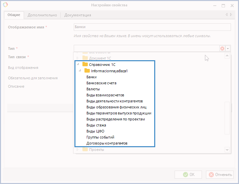This screenshot has width=239, height=184.
Task: Open the Дополнительно tab
Action: point(42,15)
